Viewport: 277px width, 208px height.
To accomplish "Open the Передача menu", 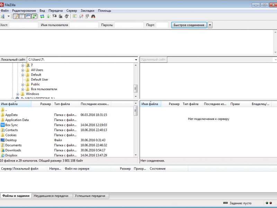I will pos(56,11).
